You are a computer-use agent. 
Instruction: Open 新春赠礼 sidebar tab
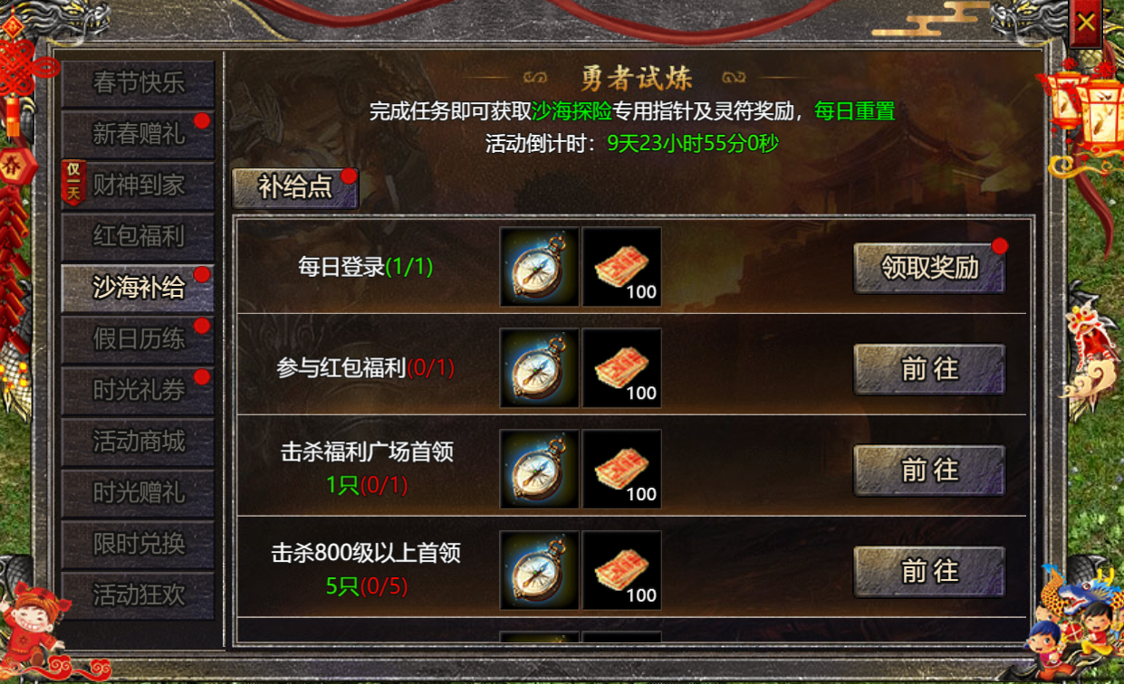coord(138,135)
